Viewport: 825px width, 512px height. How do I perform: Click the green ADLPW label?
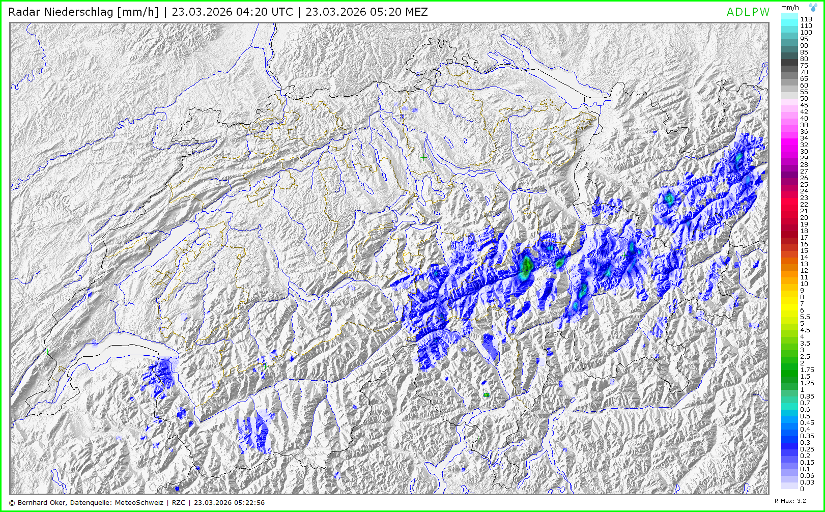[748, 12]
